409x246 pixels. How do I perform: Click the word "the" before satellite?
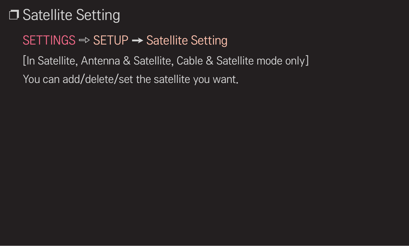(143, 79)
